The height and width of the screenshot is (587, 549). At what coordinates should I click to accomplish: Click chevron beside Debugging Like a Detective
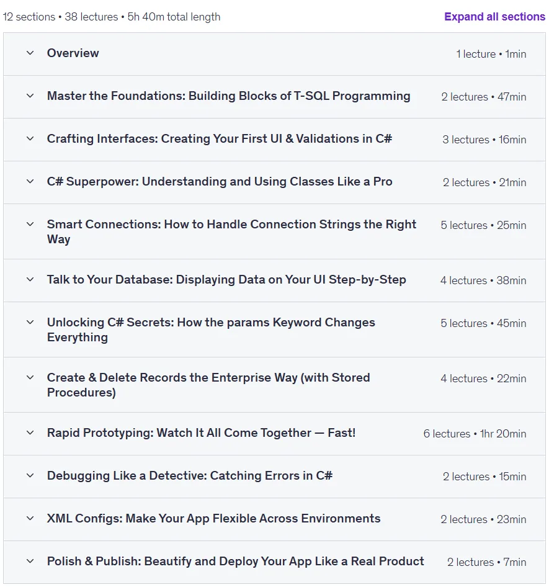click(x=30, y=475)
